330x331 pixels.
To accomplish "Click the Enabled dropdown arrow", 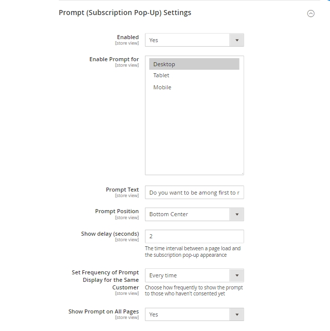I will (237, 40).
